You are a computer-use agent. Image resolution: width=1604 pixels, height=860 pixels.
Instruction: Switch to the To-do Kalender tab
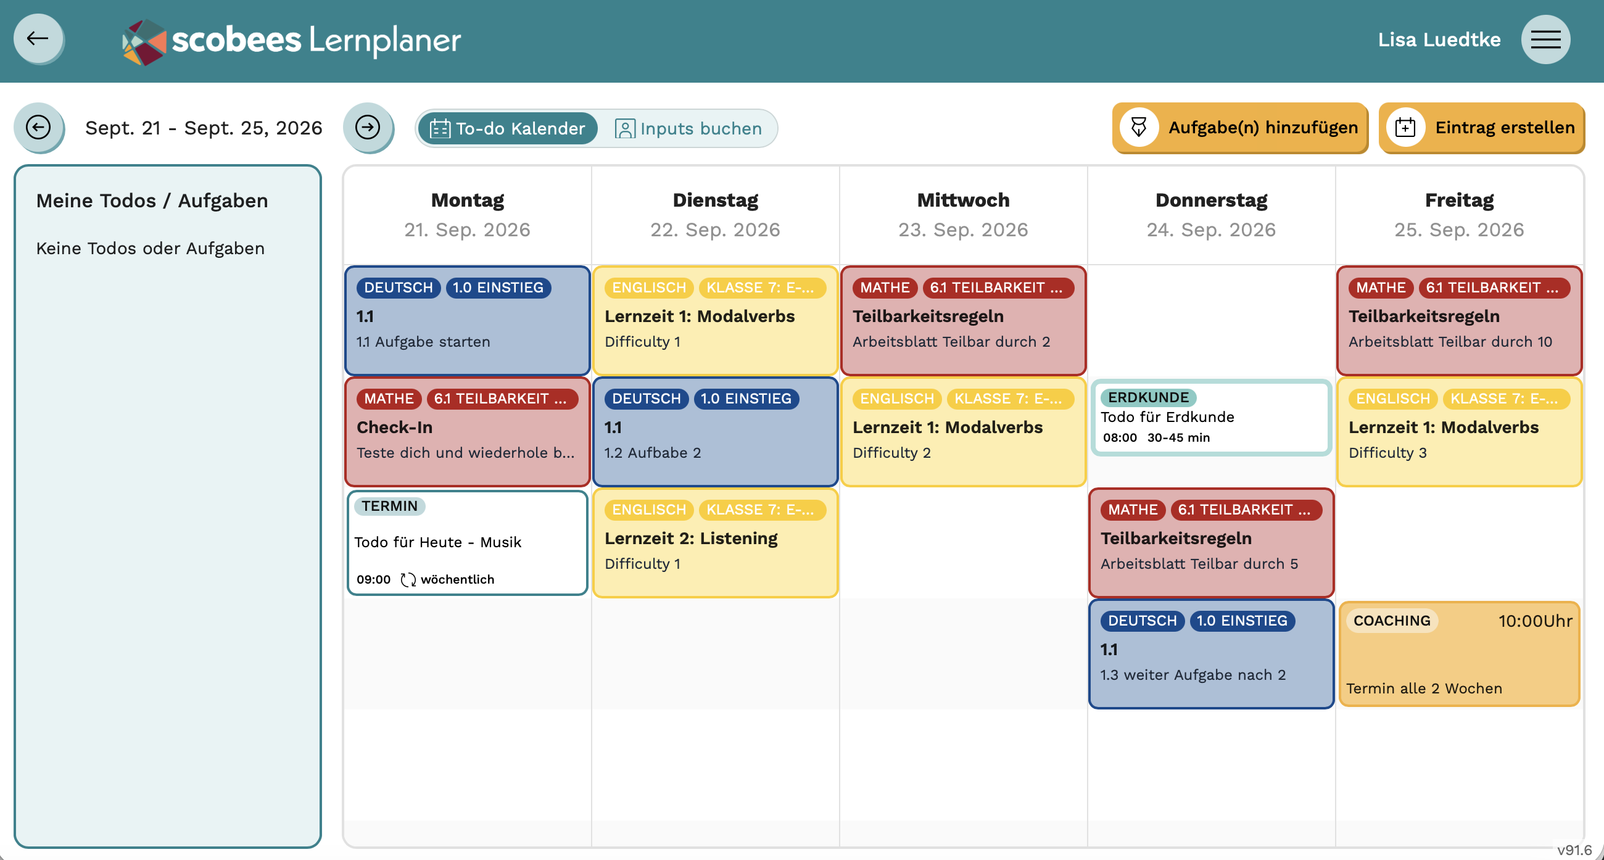pos(508,128)
